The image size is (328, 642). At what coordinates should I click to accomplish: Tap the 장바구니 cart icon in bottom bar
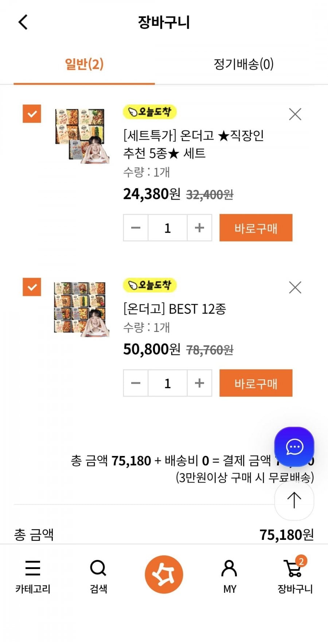coord(295,575)
